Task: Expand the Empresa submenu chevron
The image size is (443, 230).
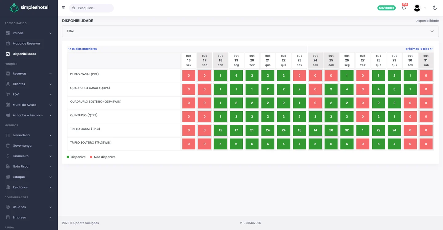Action: click(50, 218)
